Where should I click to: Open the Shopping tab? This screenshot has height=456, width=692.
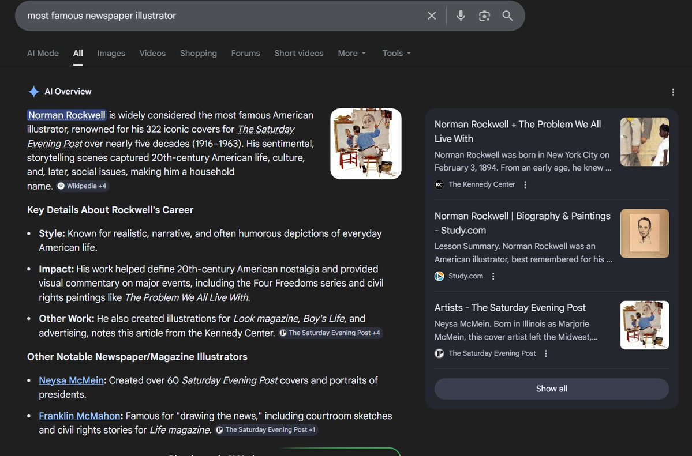198,54
